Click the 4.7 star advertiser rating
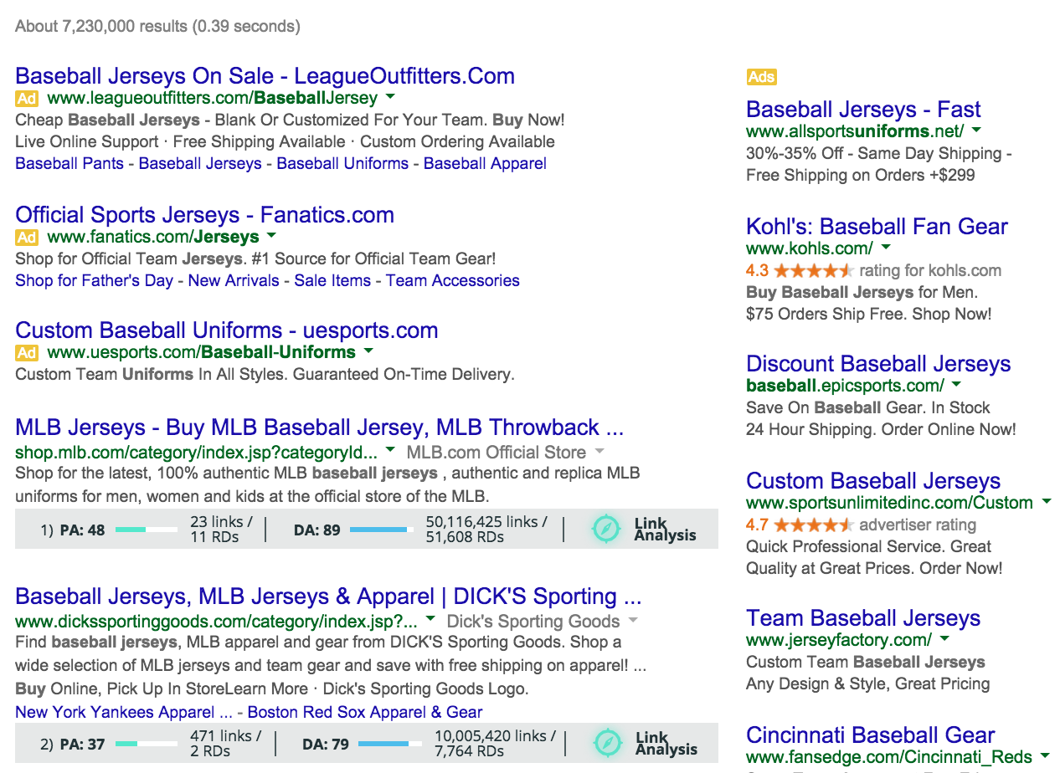Screen dimensions: 1060x773 click(x=812, y=525)
